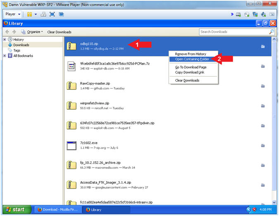Screen dimensions: 279x216
Task: Open the VMware Player menu
Action: click(x=12, y=14)
